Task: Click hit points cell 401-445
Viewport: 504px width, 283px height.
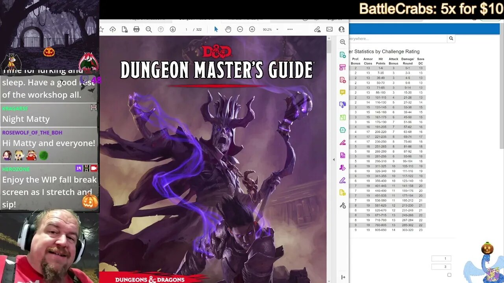Action: (x=381, y=186)
